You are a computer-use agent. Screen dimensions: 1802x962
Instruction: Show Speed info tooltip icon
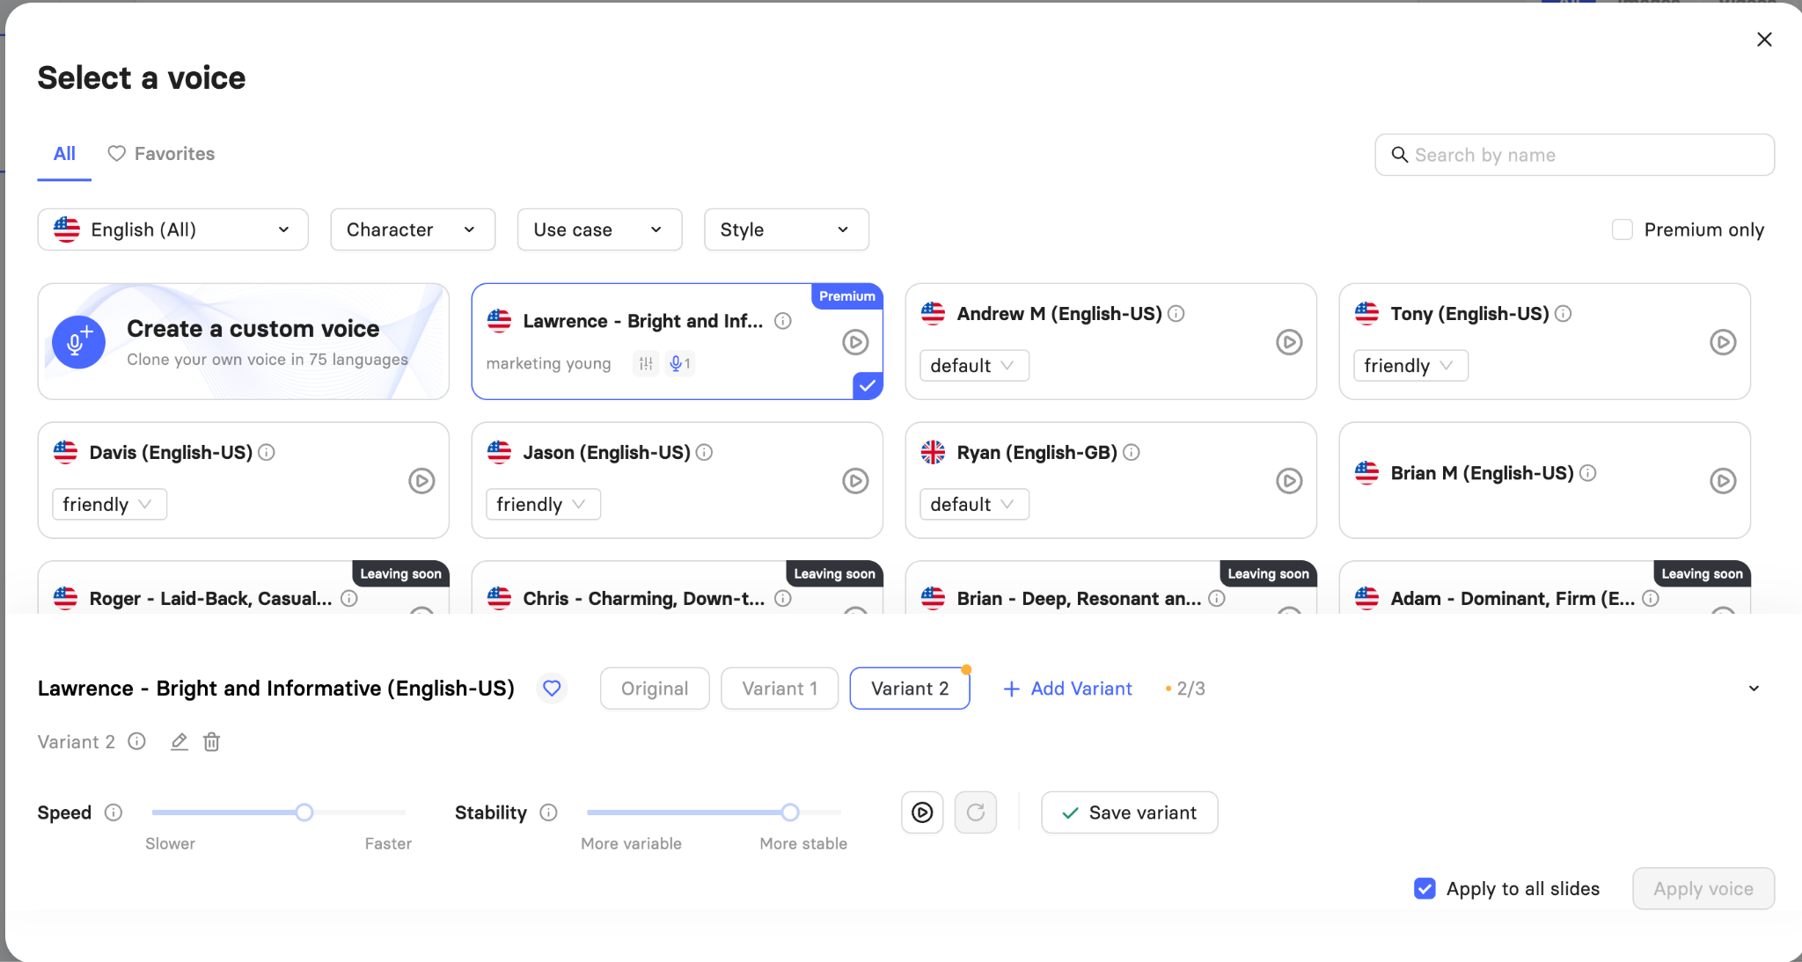114,813
